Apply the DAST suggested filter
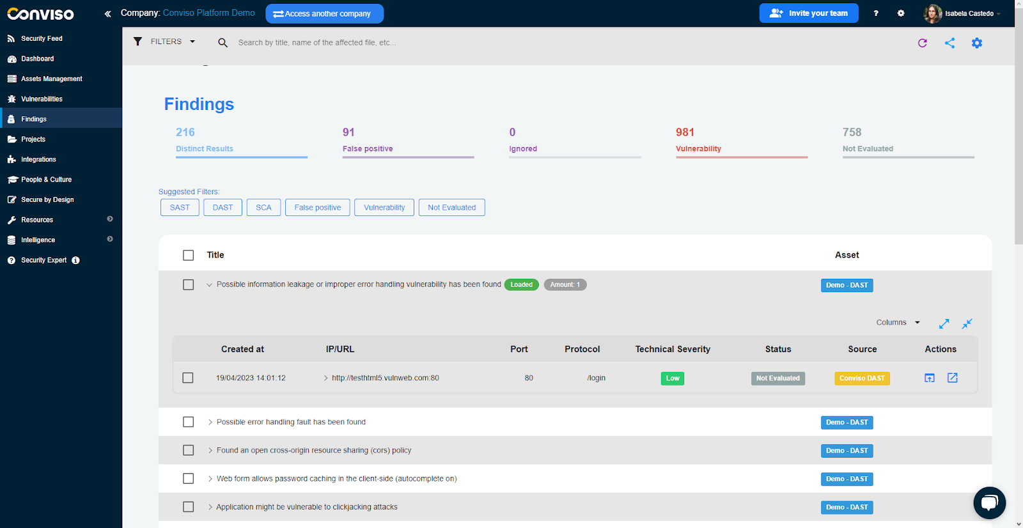This screenshot has height=528, width=1023. tap(223, 208)
